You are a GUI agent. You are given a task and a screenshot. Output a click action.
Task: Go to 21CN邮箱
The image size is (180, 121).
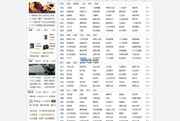123,39
